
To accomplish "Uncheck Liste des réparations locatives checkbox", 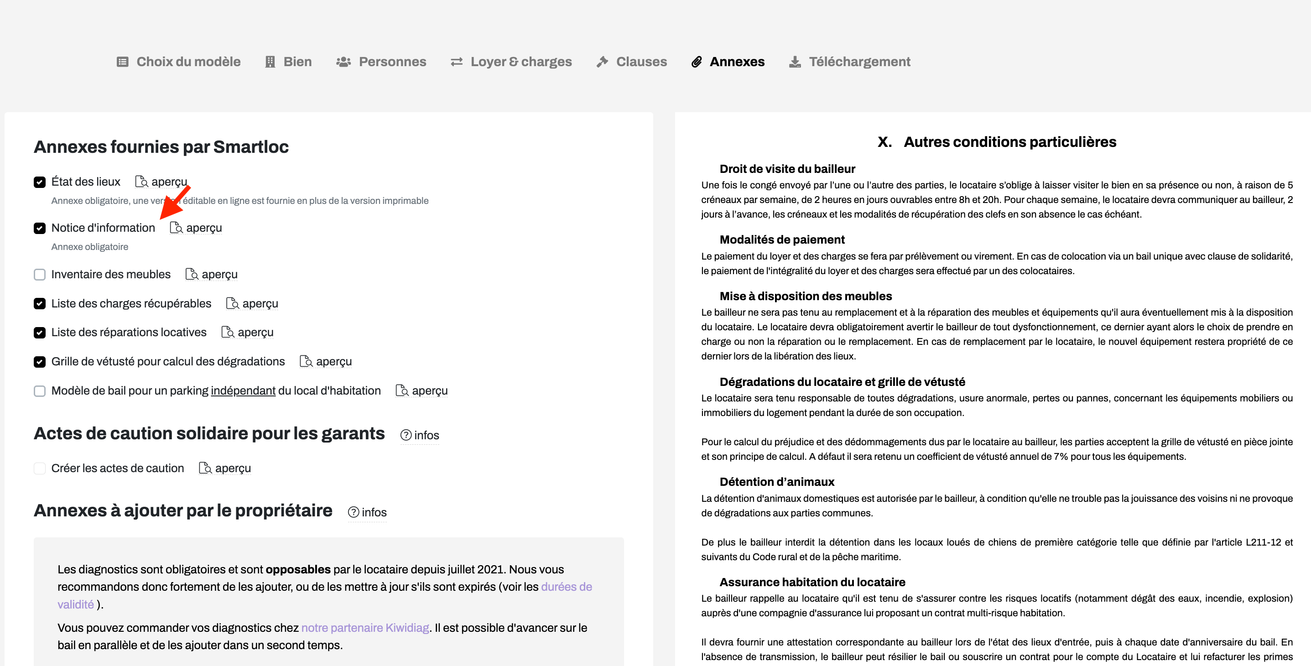I will coord(40,333).
